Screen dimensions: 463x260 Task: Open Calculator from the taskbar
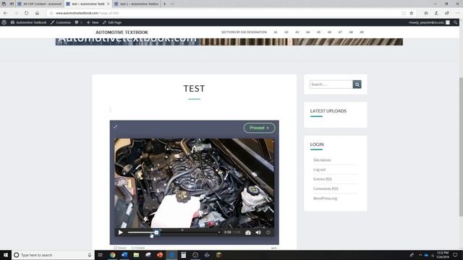pyautogui.click(x=183, y=255)
